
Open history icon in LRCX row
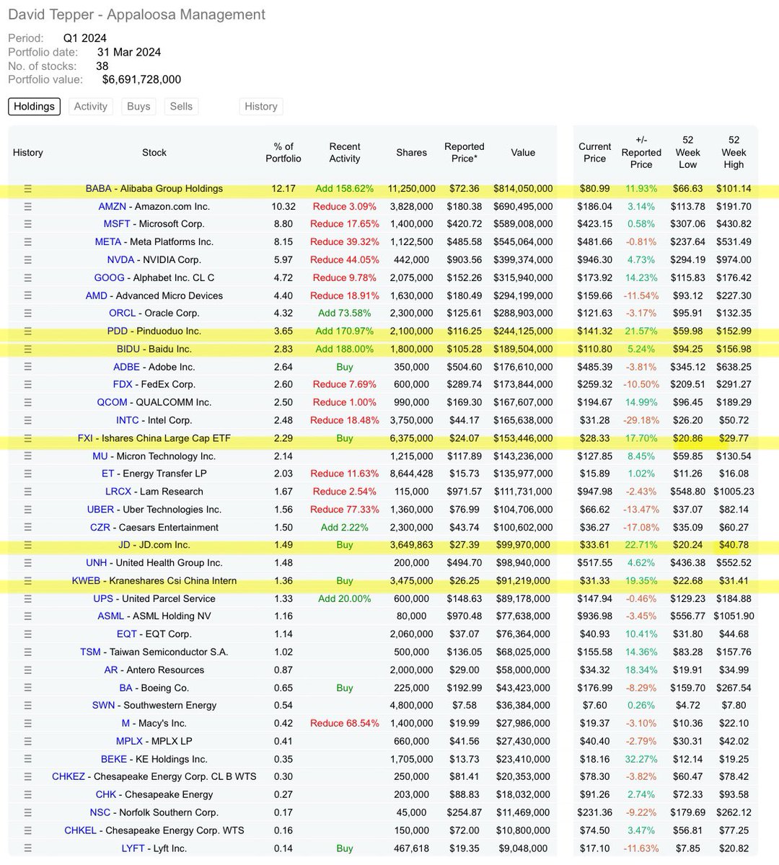click(x=28, y=492)
